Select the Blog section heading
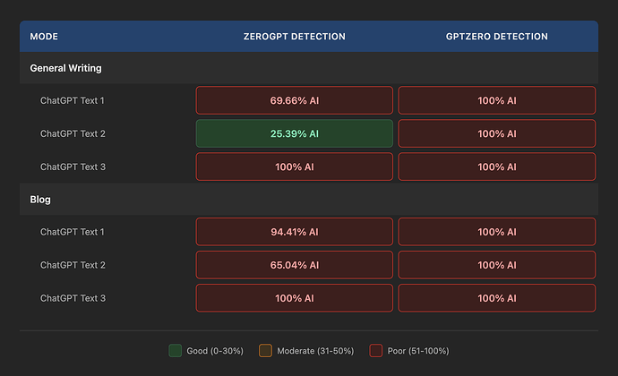Viewport: 618px width, 376px height. 40,200
